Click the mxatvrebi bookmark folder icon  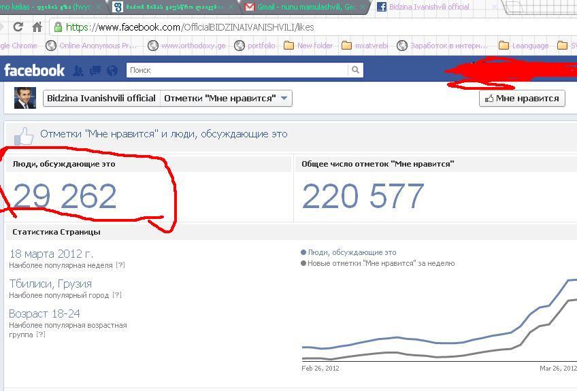tap(346, 46)
